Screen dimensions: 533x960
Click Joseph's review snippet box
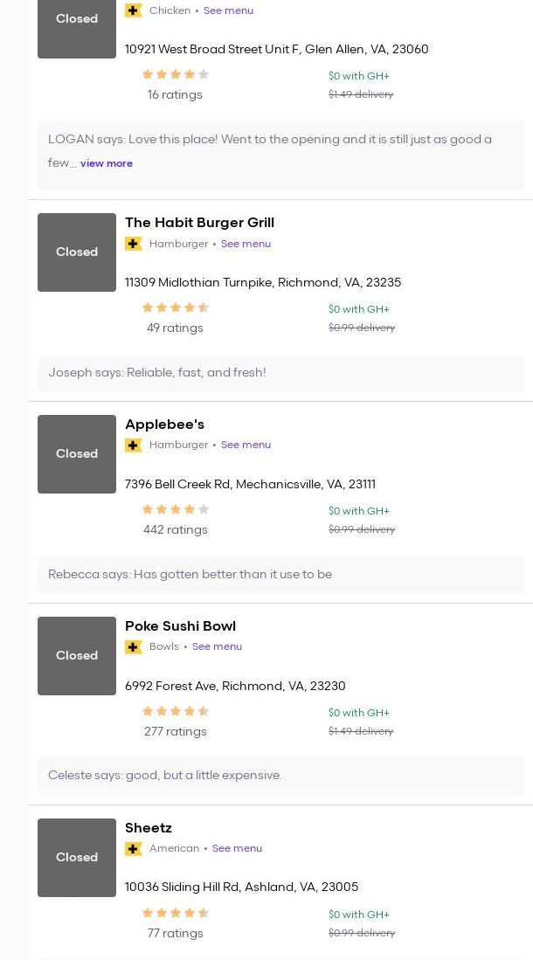[280, 373]
